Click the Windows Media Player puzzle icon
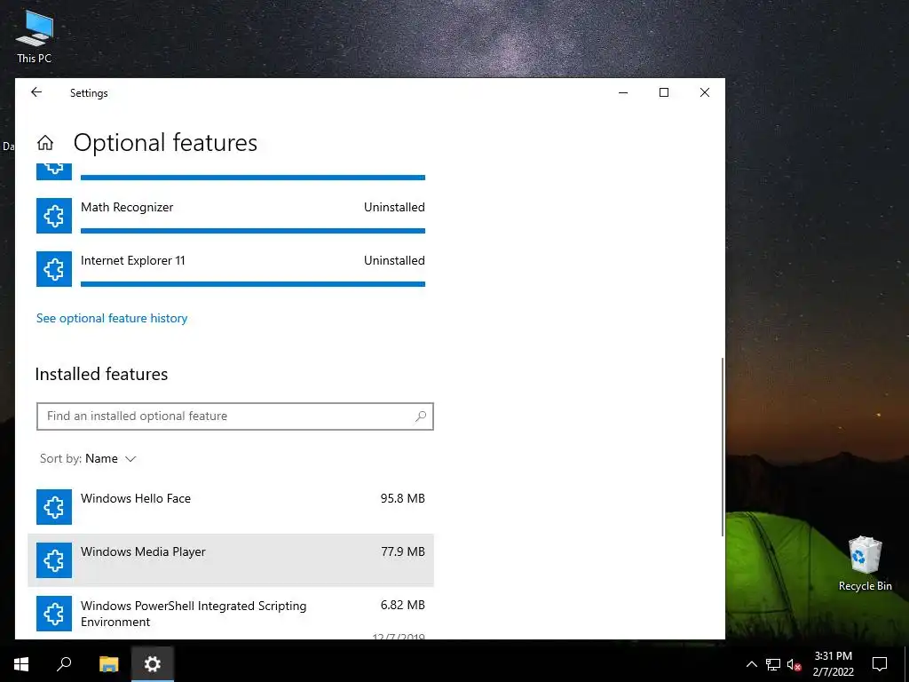 [x=54, y=560]
